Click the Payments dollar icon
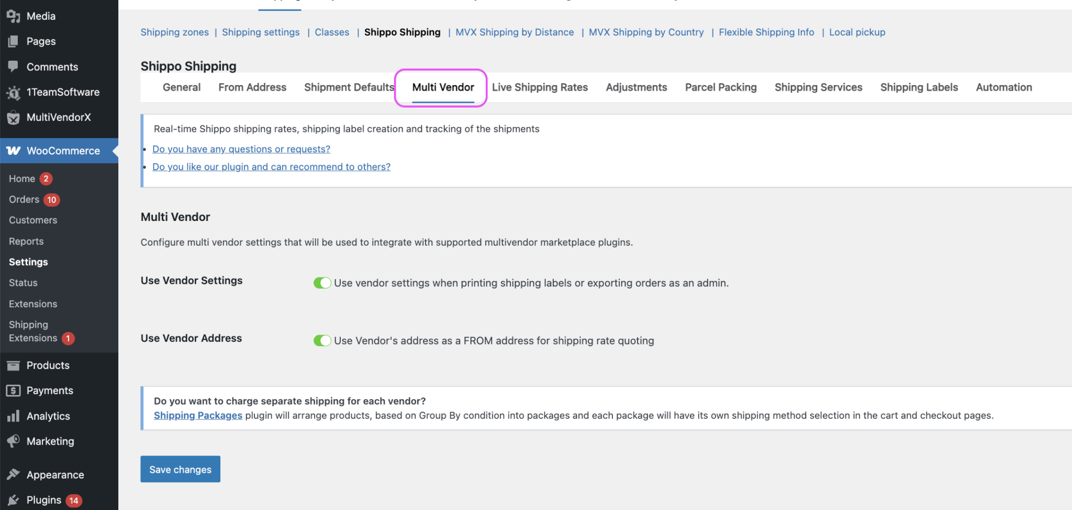This screenshot has height=510, width=1072. [13, 391]
